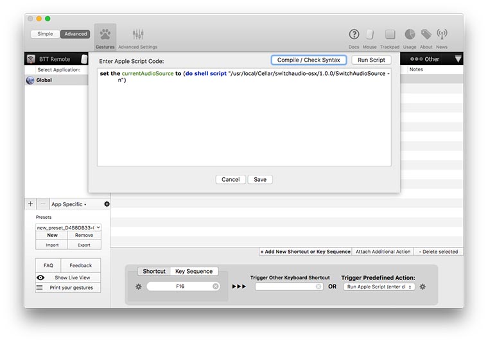This screenshot has width=488, height=343.
Task: Open the App Specific dropdown
Action: click(69, 204)
